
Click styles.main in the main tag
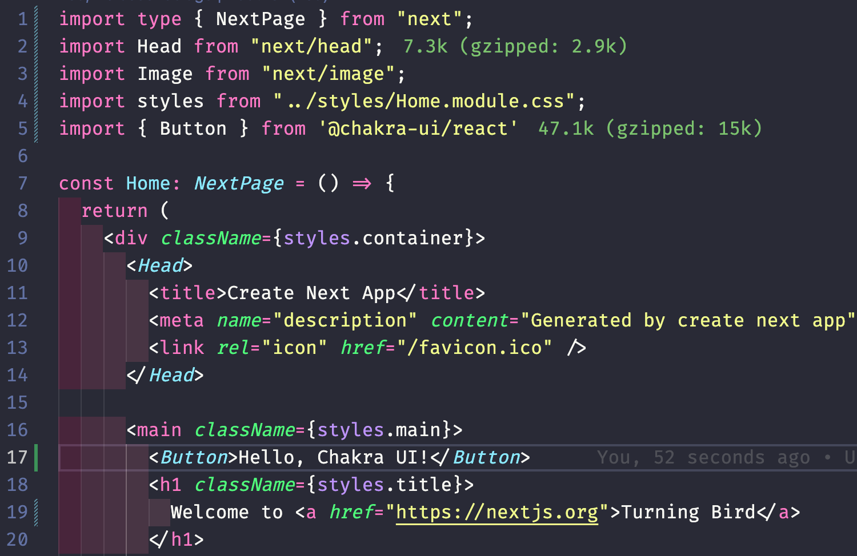[379, 430]
